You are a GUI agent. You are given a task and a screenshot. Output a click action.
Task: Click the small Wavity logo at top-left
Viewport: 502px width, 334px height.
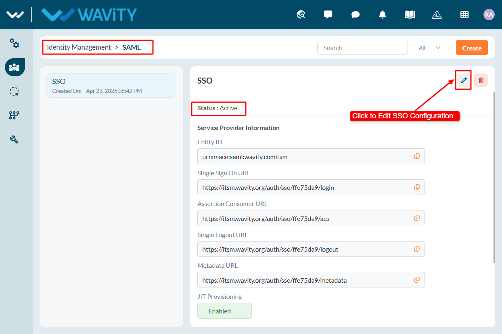[15, 15]
